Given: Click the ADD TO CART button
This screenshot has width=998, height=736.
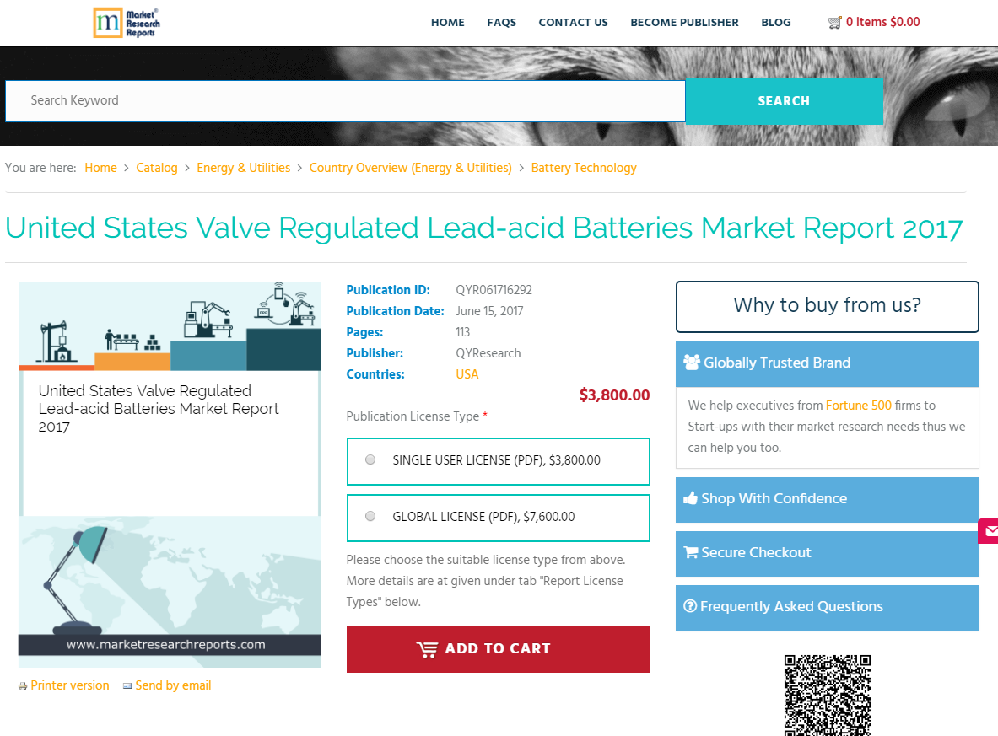Looking at the screenshot, I should coord(499,649).
